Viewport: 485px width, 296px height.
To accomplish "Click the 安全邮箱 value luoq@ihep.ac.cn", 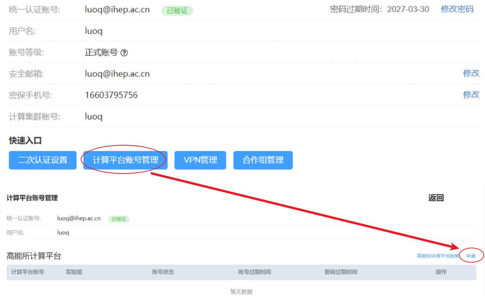I will pyautogui.click(x=117, y=74).
